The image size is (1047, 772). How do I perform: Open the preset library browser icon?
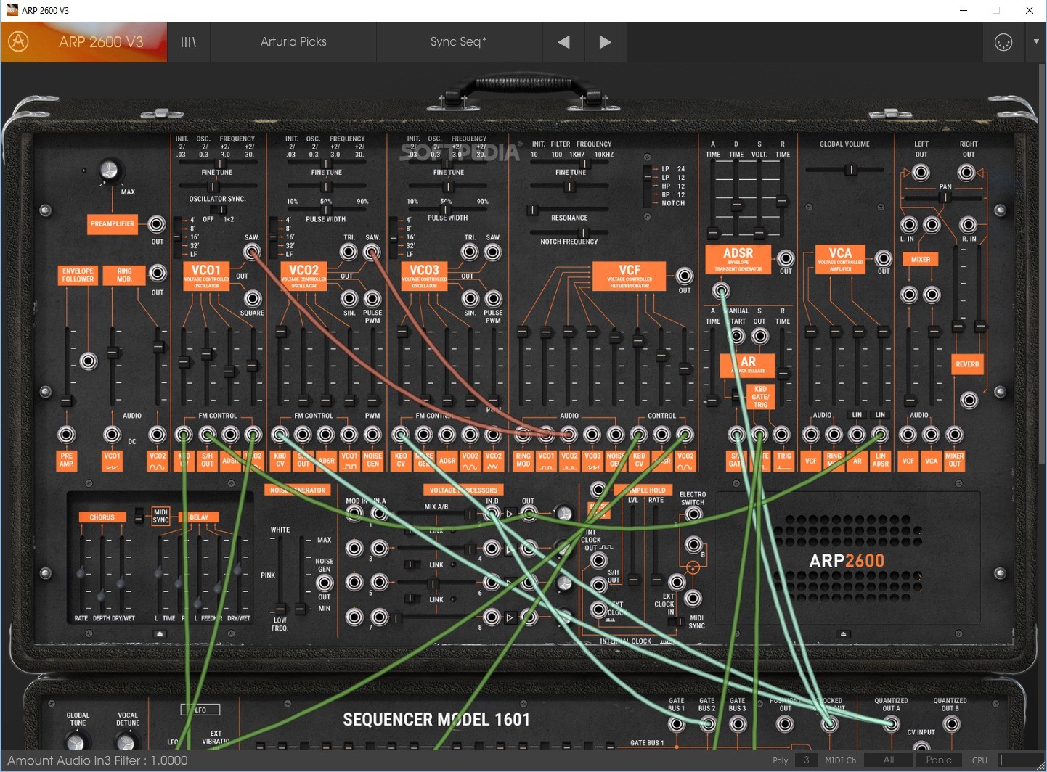pos(189,42)
